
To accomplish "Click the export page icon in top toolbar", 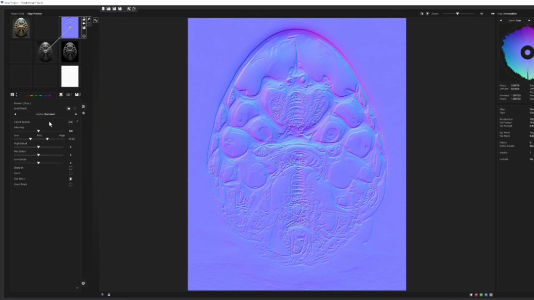I will (134, 9).
